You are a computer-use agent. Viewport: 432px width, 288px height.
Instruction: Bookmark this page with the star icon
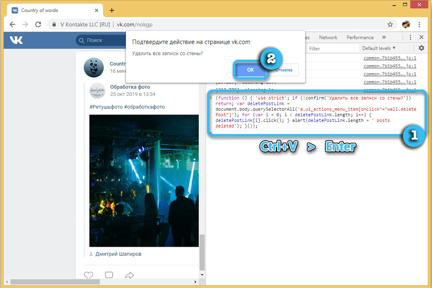click(x=390, y=24)
